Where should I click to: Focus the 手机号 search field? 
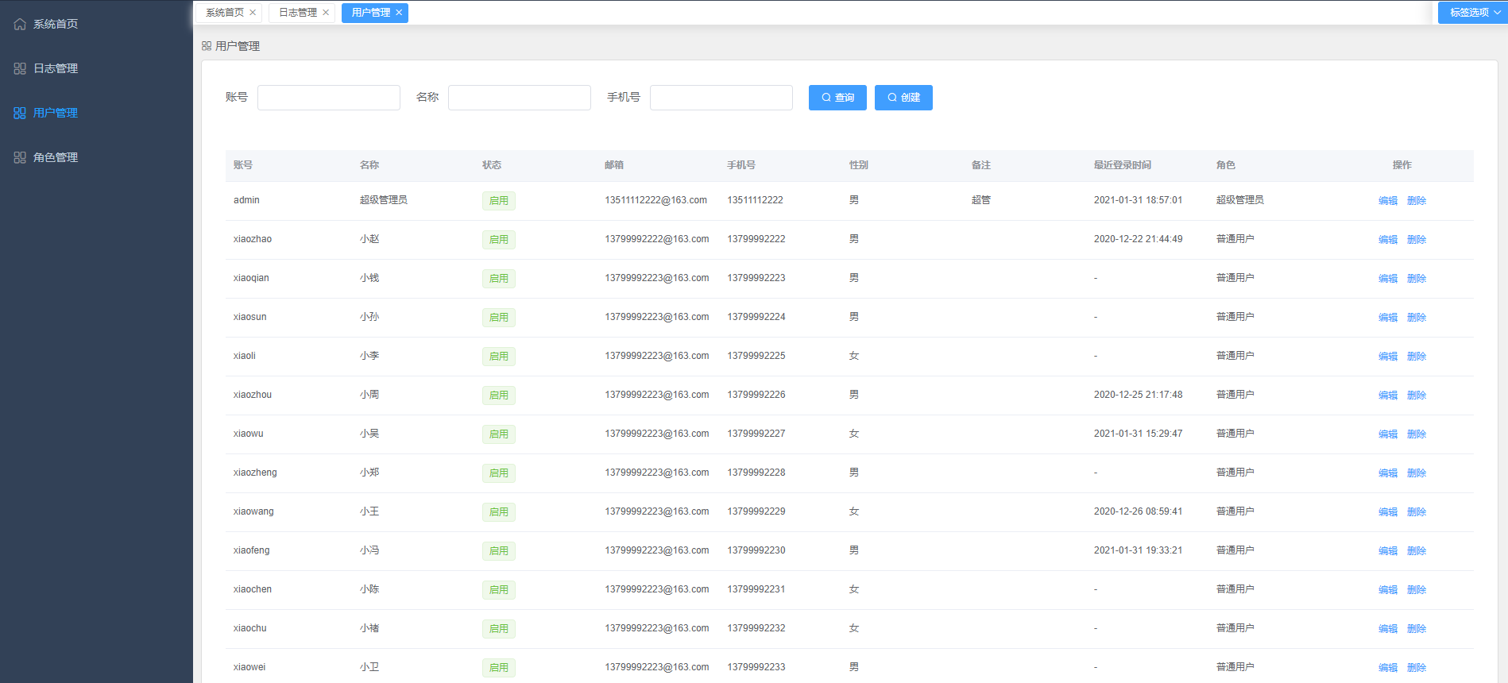click(x=721, y=98)
